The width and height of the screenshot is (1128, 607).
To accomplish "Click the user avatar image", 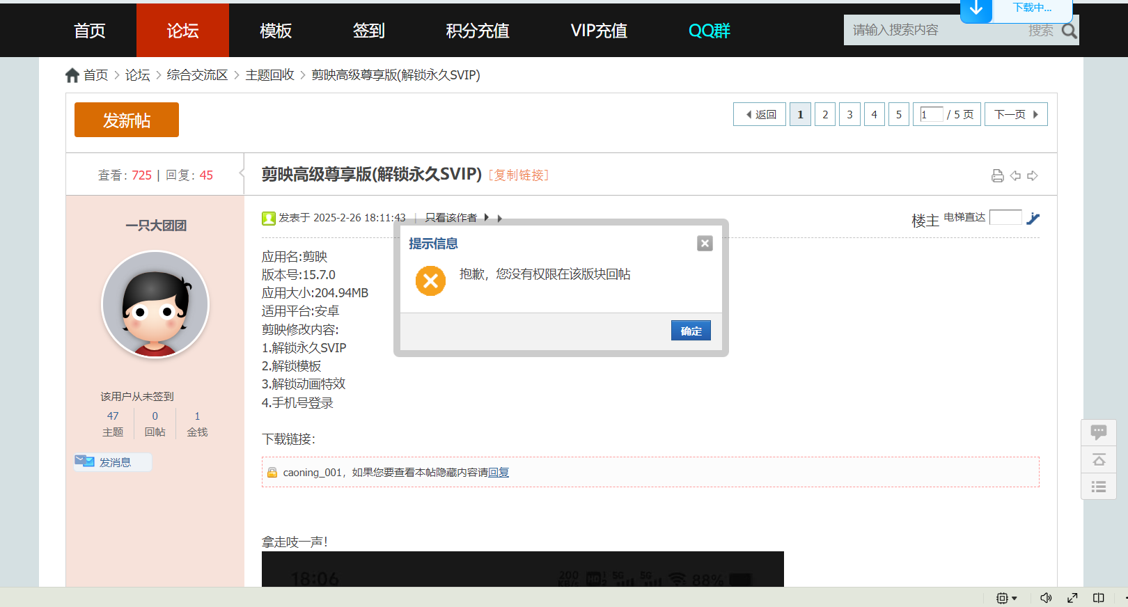I will (155, 304).
